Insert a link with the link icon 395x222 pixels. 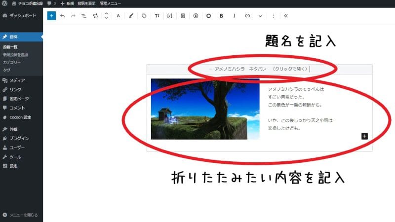tap(247, 16)
